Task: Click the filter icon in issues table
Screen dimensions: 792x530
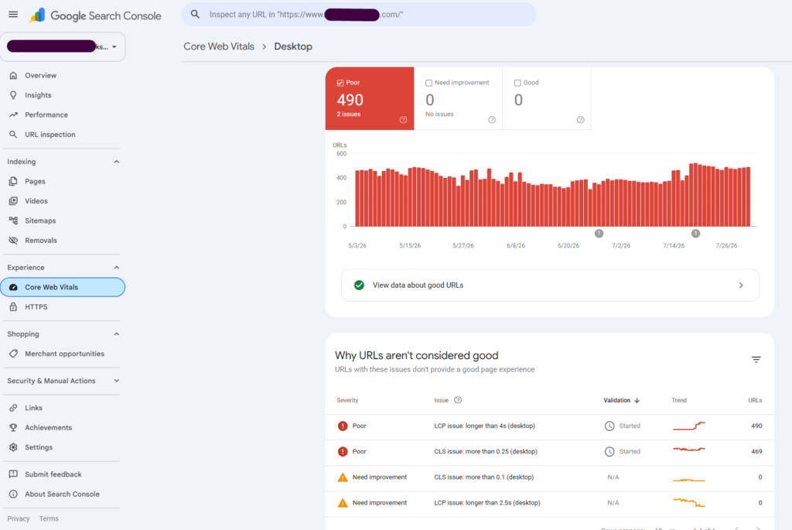Action: [756, 359]
